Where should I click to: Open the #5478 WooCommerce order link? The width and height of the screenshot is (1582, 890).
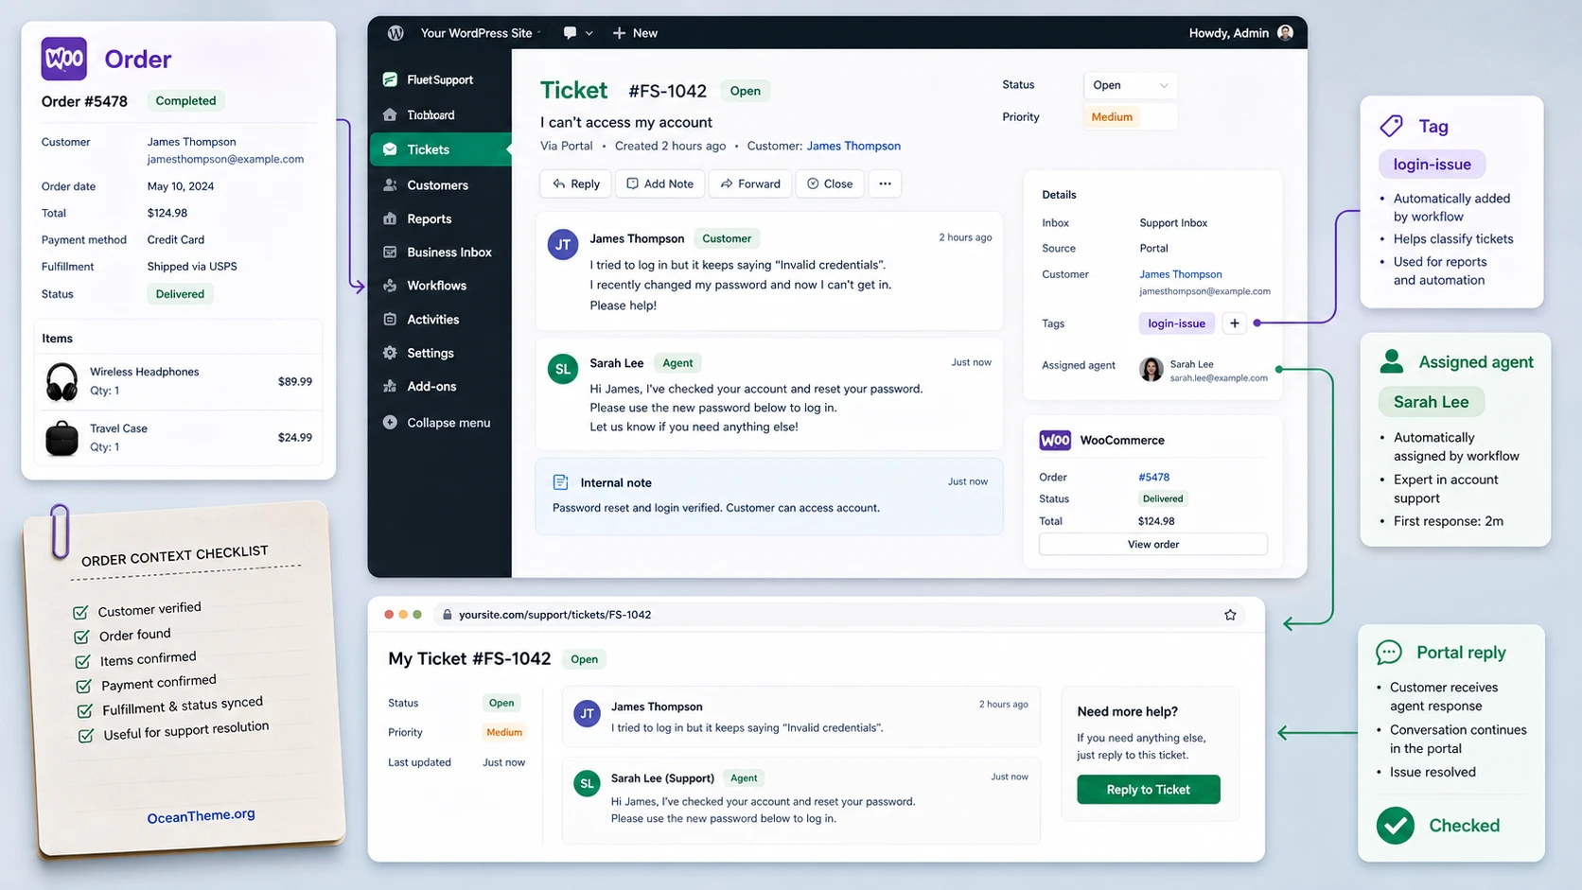(x=1153, y=478)
